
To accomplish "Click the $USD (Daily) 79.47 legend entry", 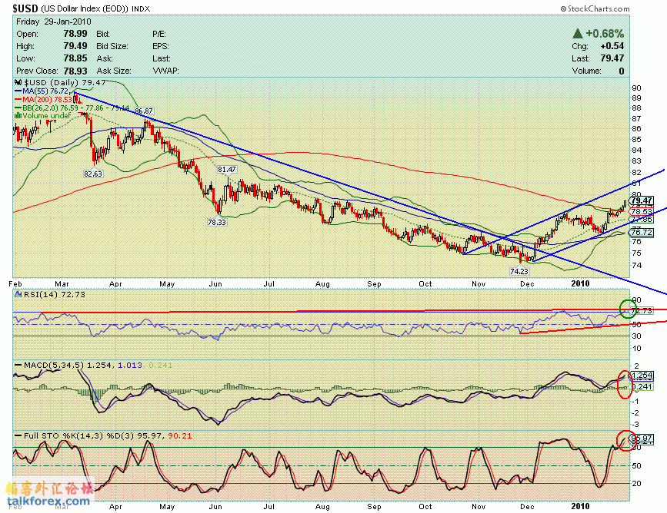I will (x=64, y=82).
